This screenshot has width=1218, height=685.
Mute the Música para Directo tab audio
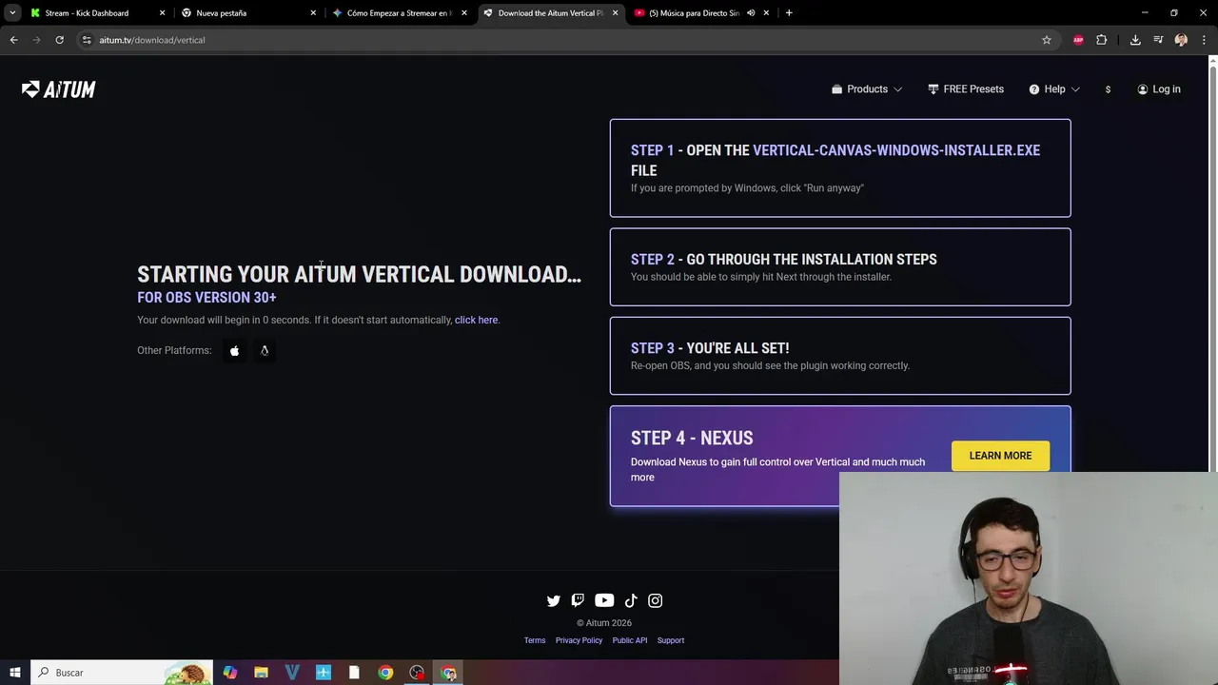[751, 13]
